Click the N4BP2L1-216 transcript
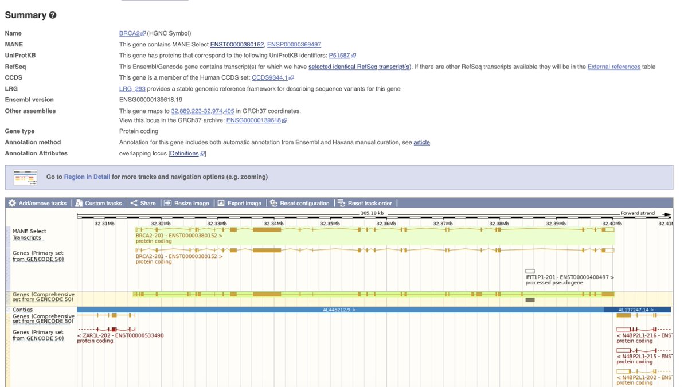The height and width of the screenshot is (387, 688). coord(644,335)
